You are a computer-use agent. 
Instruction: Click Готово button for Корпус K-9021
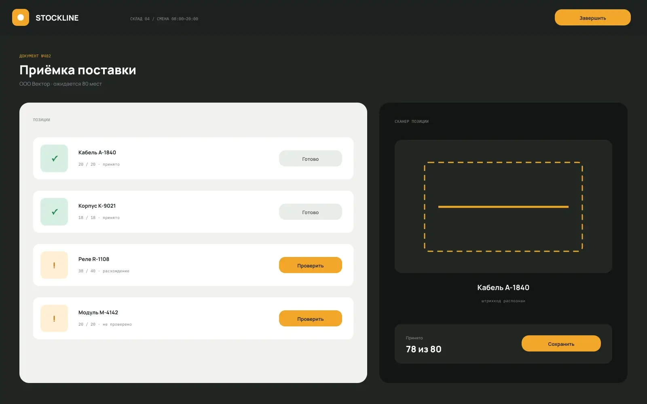310,212
